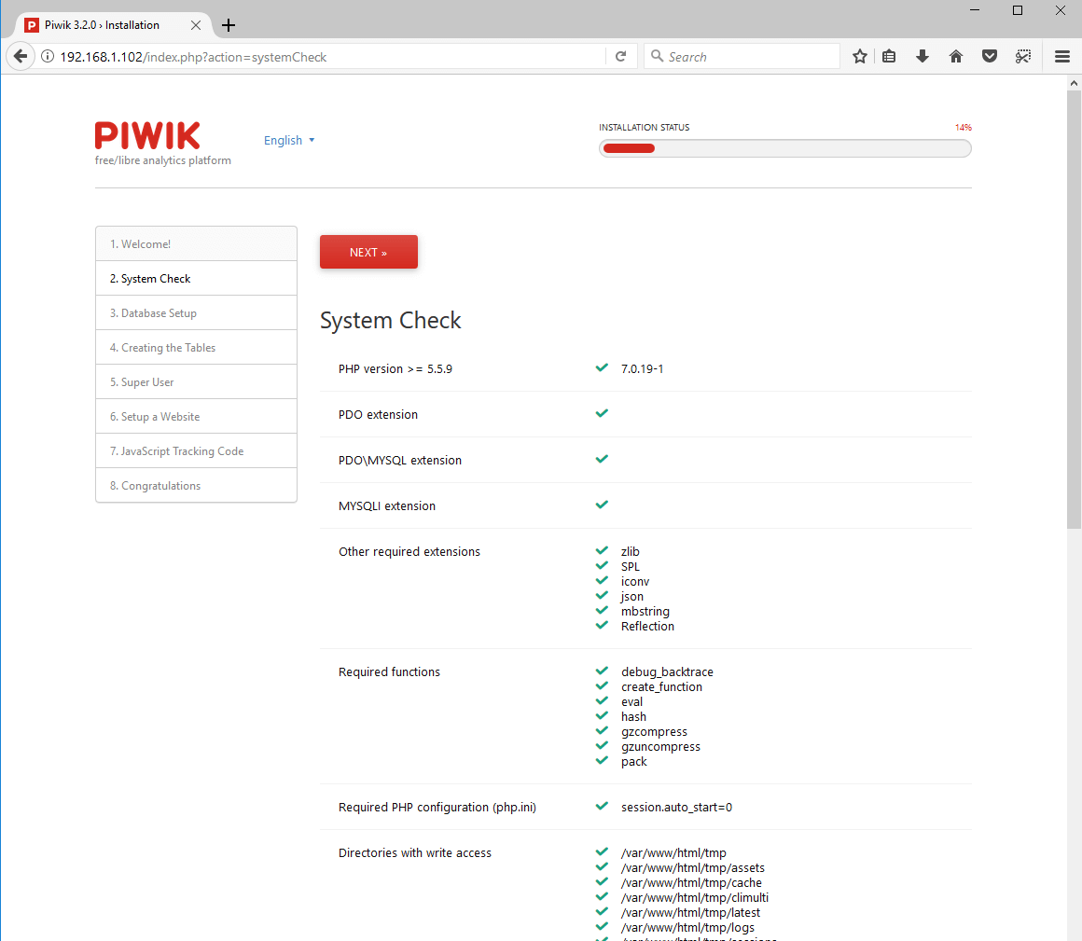This screenshot has width=1082, height=941.
Task: Click the NEXT » button
Action: [368, 252]
